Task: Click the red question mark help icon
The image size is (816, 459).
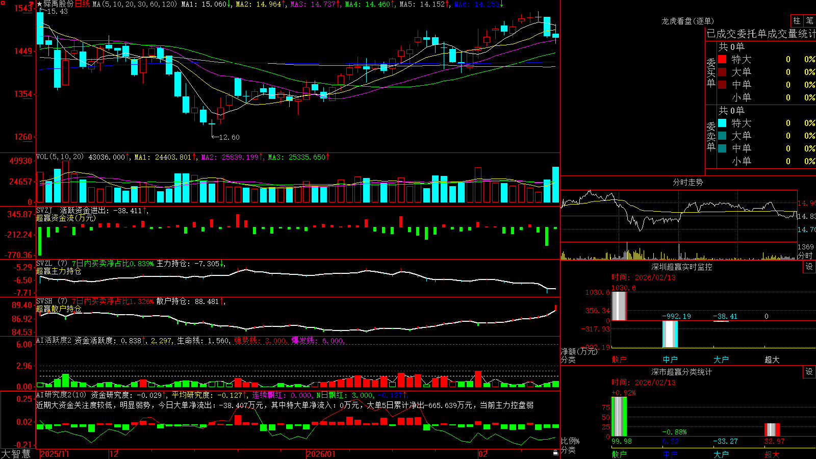Action: [x=31, y=4]
